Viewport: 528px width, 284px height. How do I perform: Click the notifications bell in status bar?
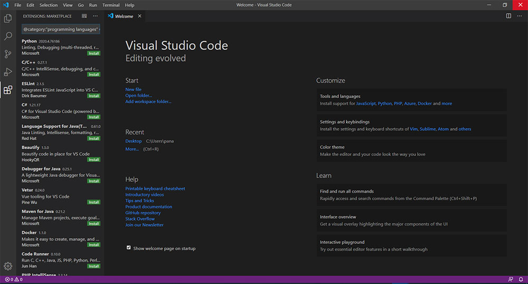tap(520, 279)
